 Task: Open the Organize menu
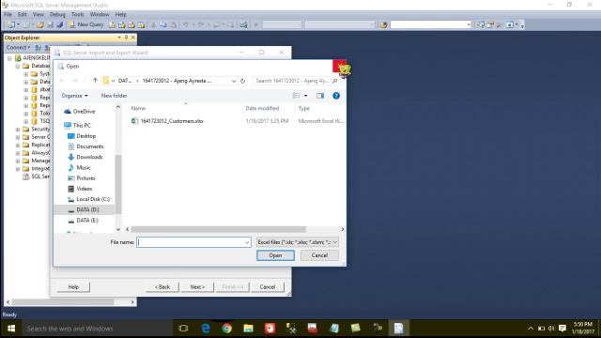74,96
